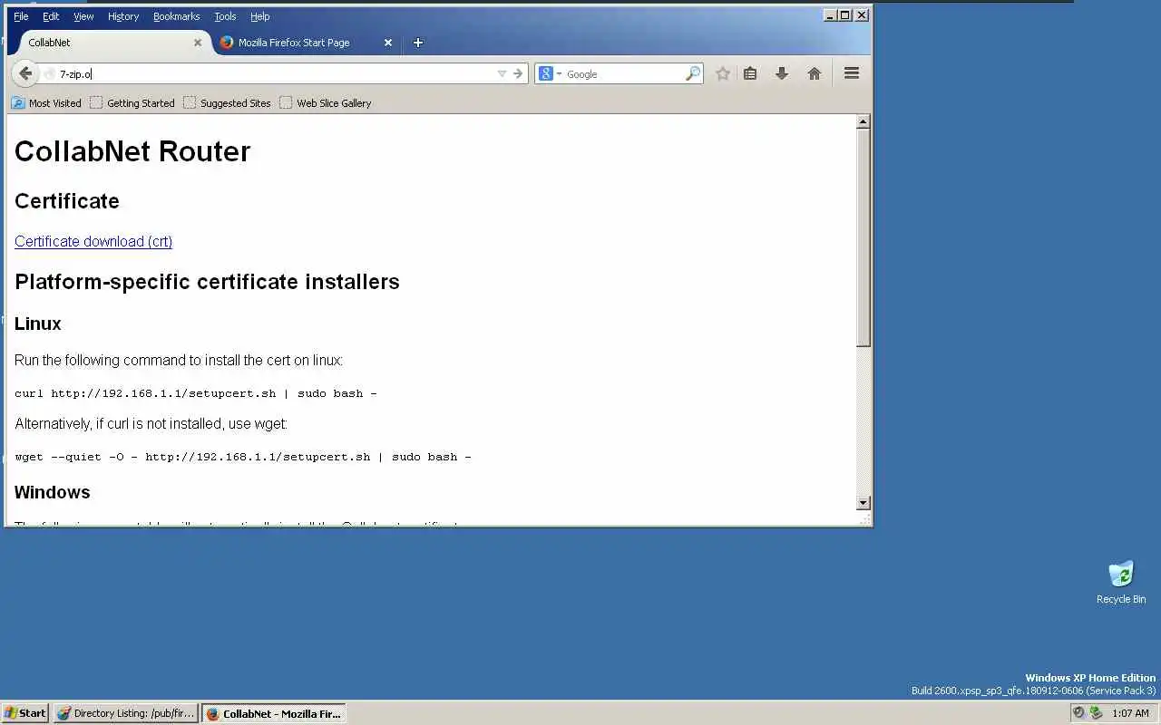The image size is (1161, 725).
Task: Click the Windows section heading
Action: coord(53,492)
